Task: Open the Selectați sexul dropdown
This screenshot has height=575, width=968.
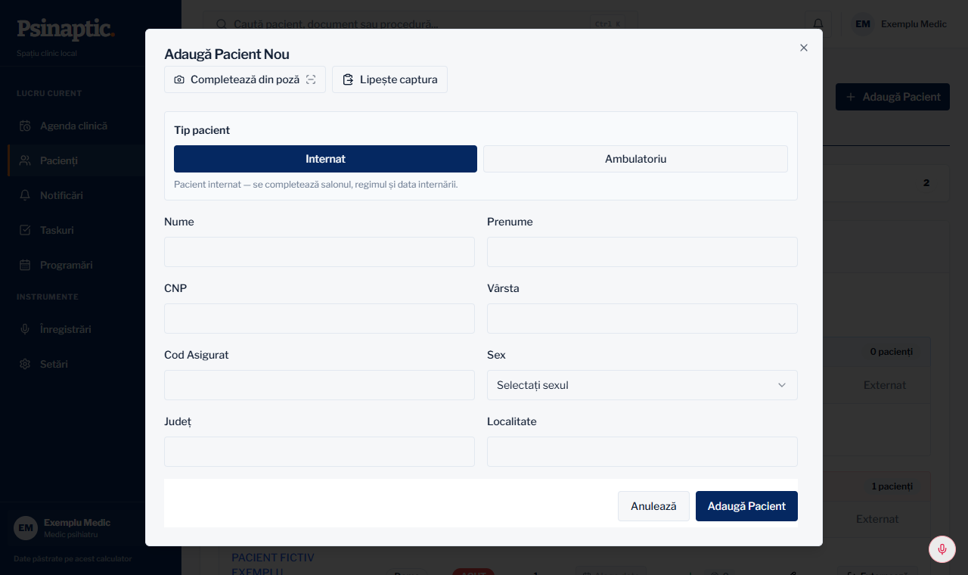Action: [642, 385]
